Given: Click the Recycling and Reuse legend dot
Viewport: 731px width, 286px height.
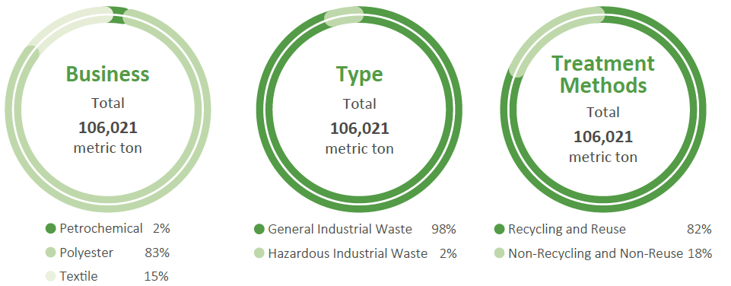Looking at the screenshot, I should 499,229.
